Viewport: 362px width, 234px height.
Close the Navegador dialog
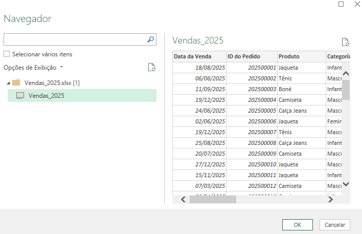357,4
